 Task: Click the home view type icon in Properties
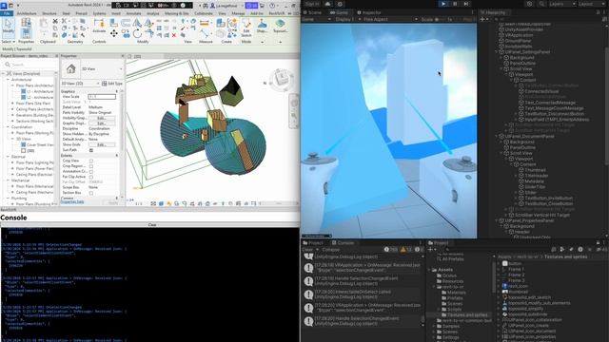[71, 69]
